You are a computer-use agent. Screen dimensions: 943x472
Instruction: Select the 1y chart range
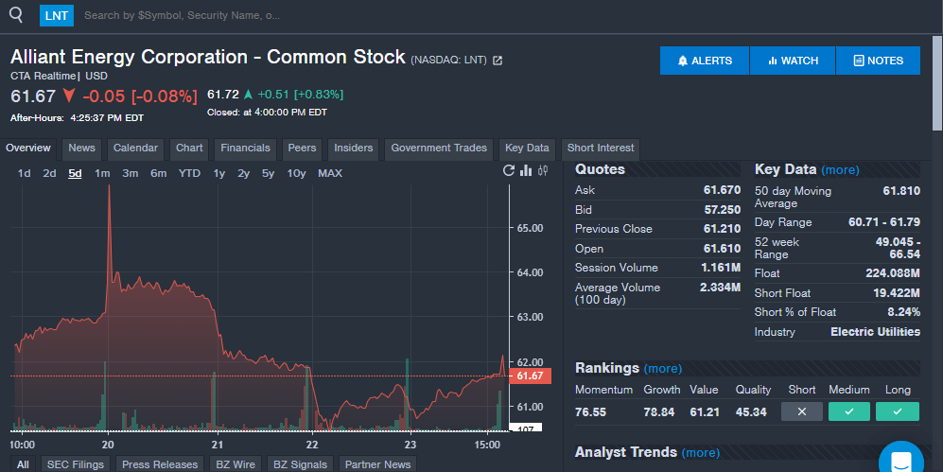pos(218,173)
